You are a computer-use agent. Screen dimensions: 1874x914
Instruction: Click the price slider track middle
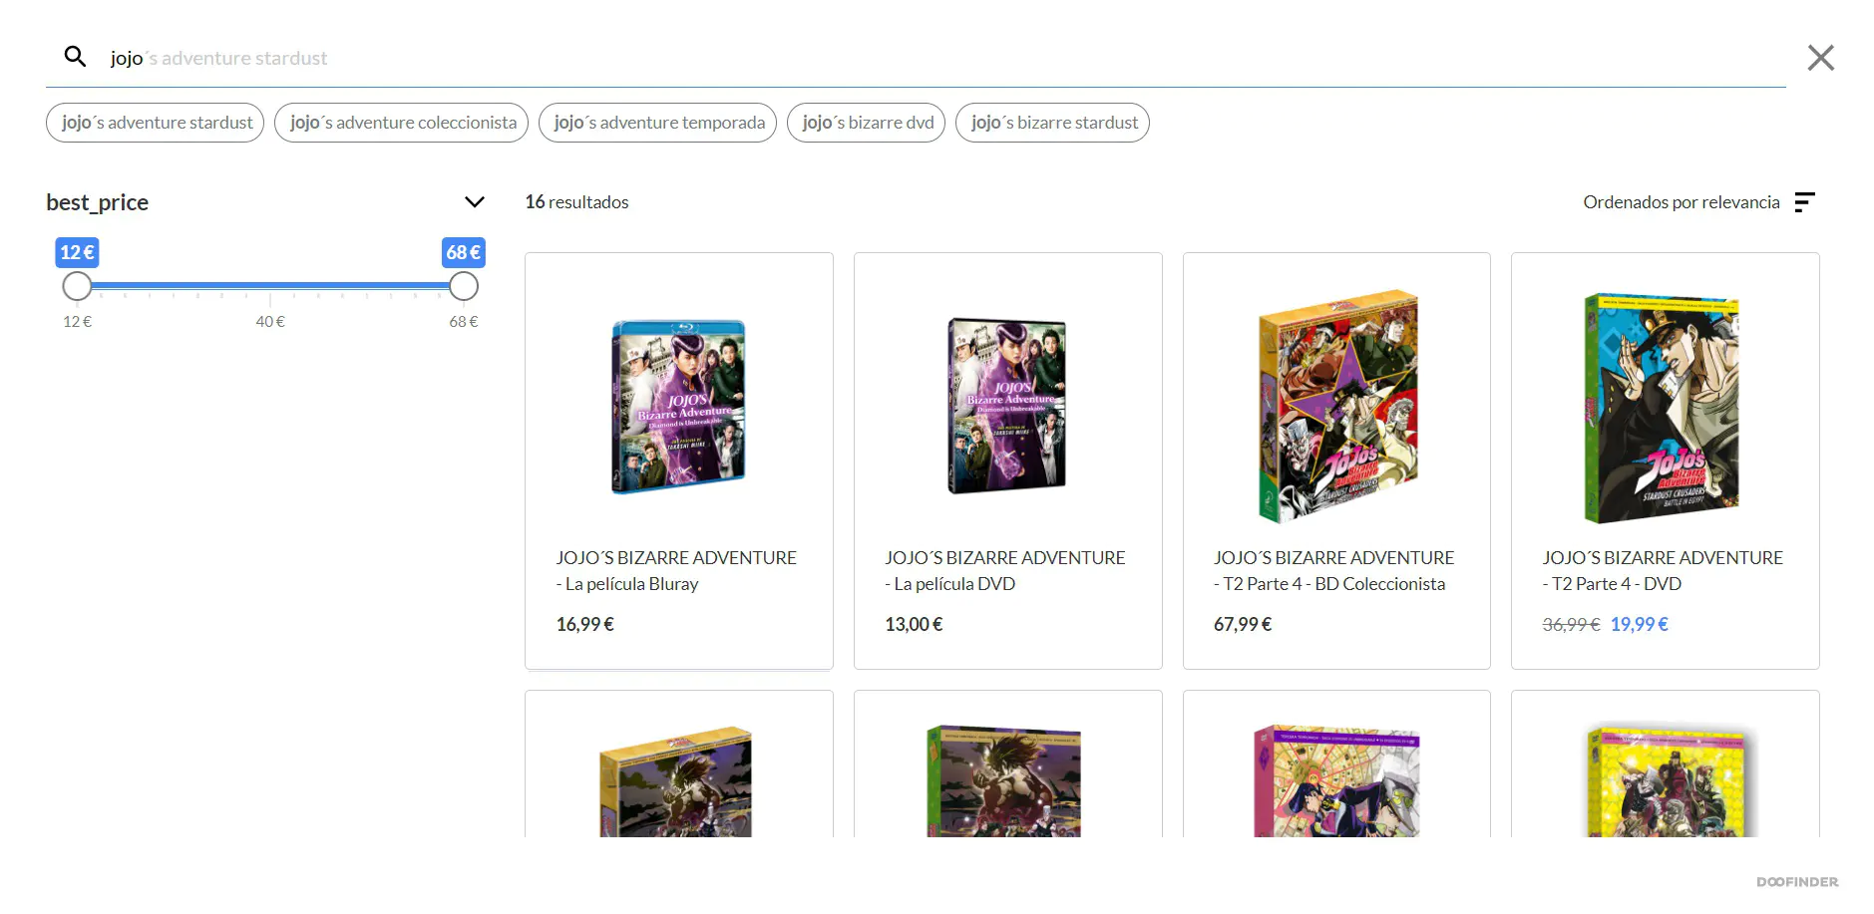click(270, 286)
